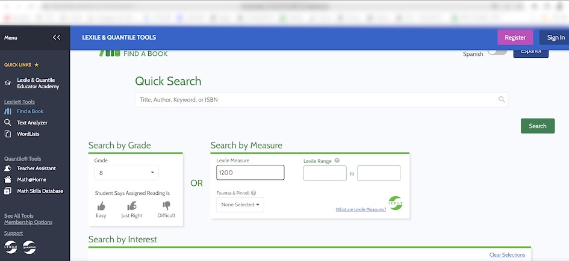Click the Fountas & Pinnell help icon
Image resolution: width=569 pixels, height=261 pixels.
point(253,193)
